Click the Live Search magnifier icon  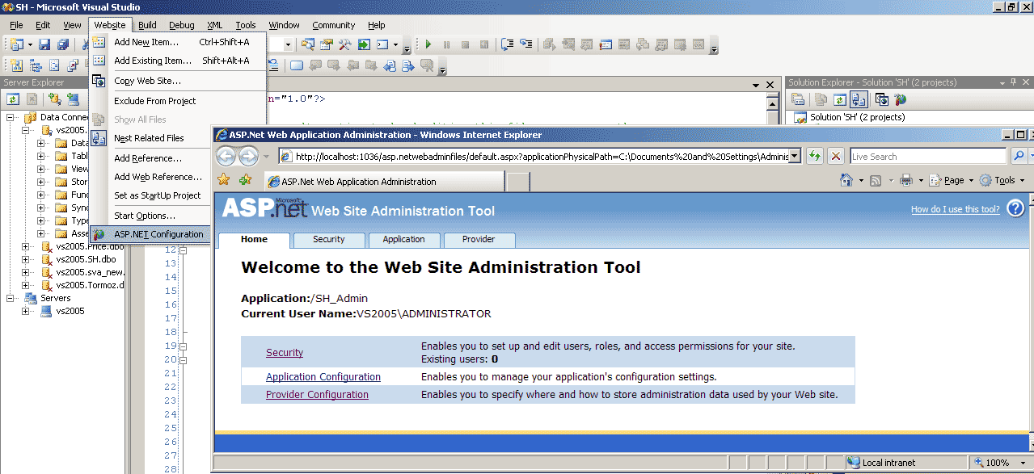point(1018,156)
